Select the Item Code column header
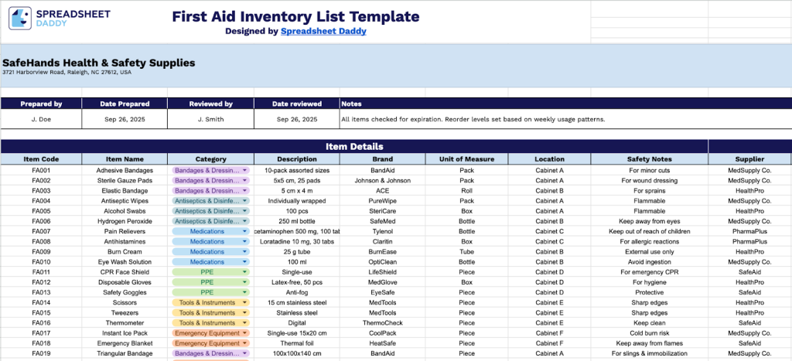 [x=41, y=159]
